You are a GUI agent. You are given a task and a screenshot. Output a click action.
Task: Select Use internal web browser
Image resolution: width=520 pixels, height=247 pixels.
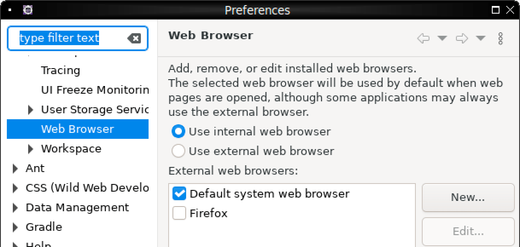tap(178, 132)
